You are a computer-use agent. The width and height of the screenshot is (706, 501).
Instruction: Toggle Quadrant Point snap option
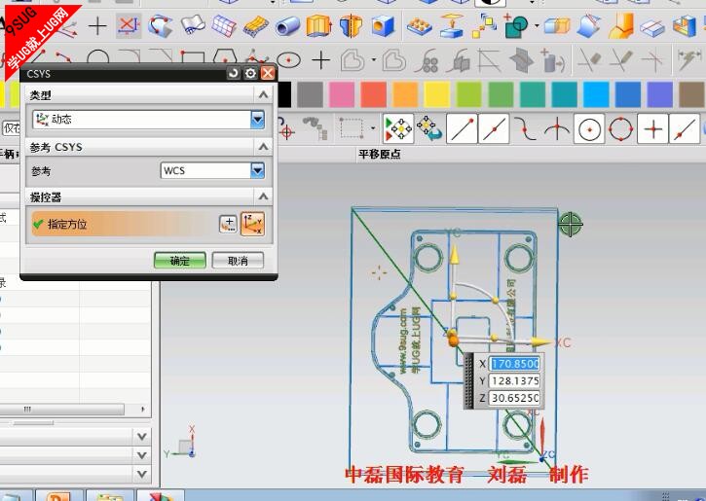[621, 129]
